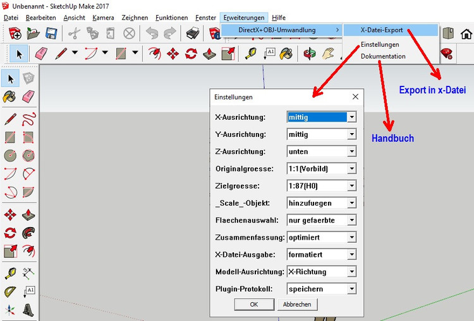Select the DirectX+OBJ-Umwandlung submenu entry

click(x=281, y=30)
